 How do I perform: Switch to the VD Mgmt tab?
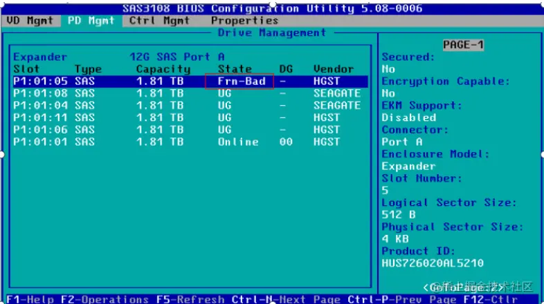(30, 21)
